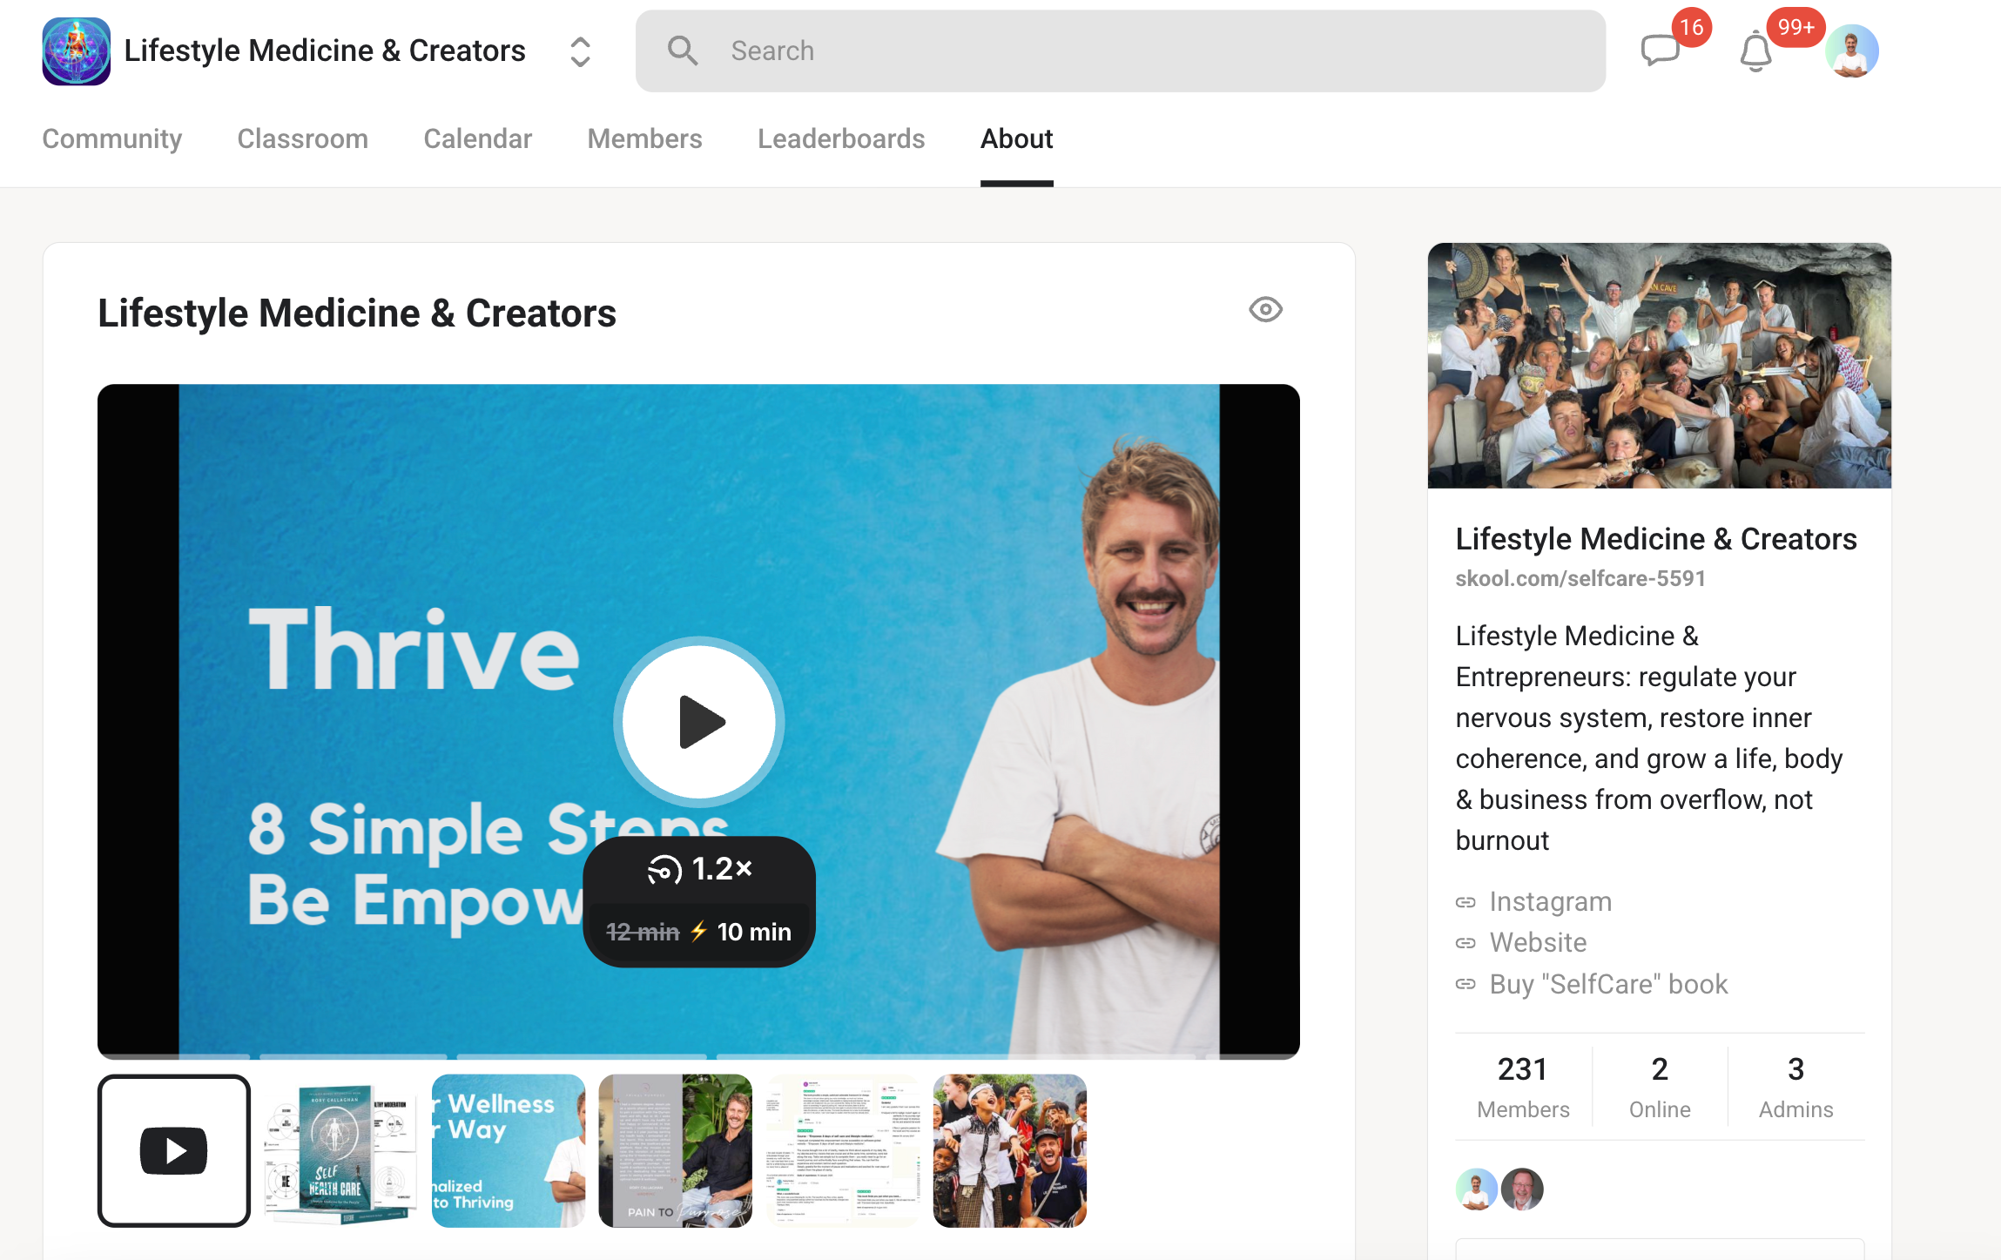Click the first admin avatar

[x=1476, y=1189]
